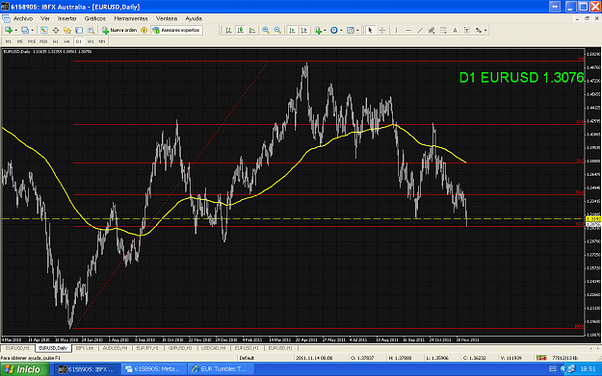Image resolution: width=602 pixels, height=376 pixels.
Task: Draw an equidistant channel
Action: (x=432, y=30)
